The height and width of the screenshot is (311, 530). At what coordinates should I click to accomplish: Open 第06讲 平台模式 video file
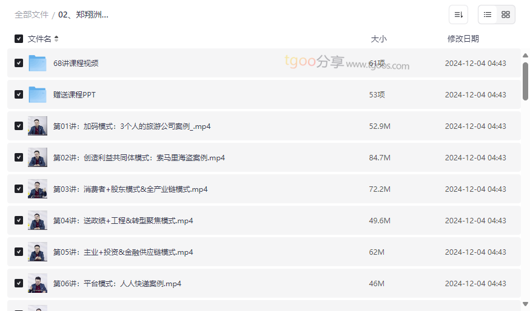point(117,284)
